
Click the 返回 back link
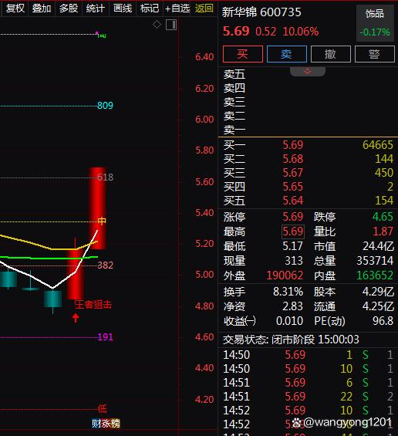click(204, 8)
